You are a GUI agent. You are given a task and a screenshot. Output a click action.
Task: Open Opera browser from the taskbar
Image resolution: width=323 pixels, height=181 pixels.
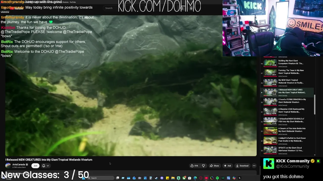point(201,178)
